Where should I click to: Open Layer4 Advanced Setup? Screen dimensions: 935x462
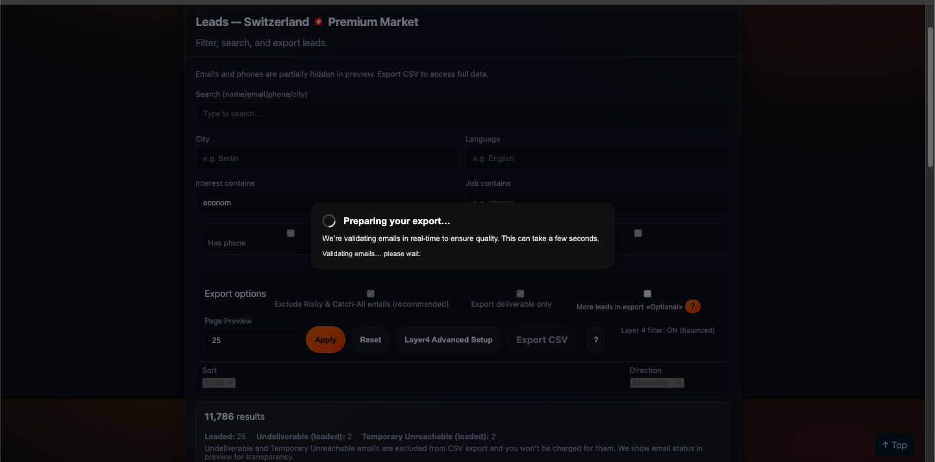point(448,340)
